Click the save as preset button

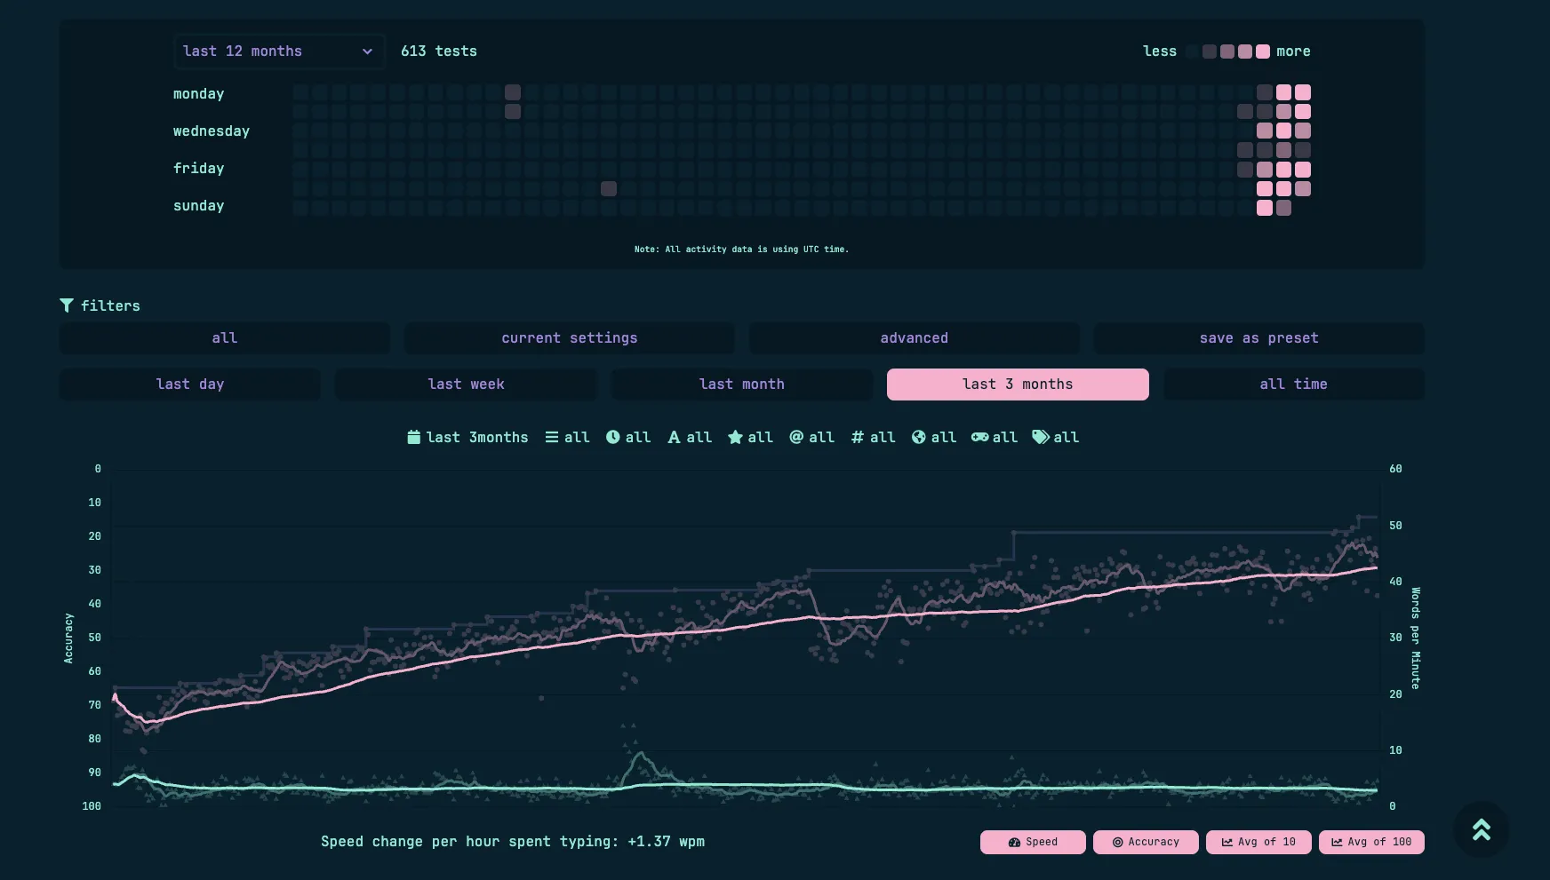point(1258,338)
